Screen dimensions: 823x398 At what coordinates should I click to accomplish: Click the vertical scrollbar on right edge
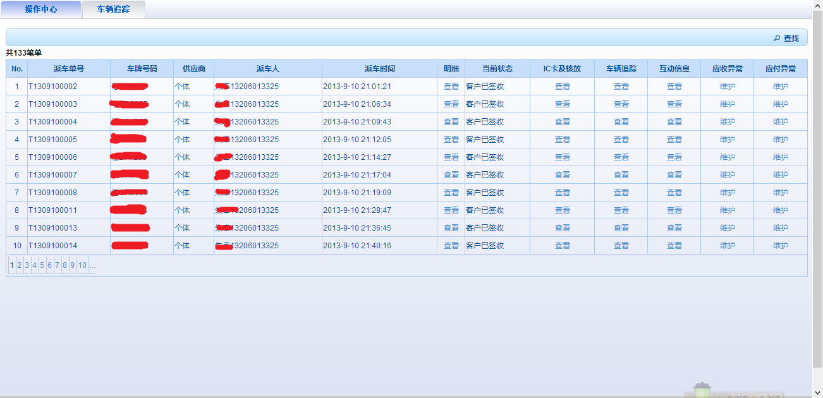point(817,190)
